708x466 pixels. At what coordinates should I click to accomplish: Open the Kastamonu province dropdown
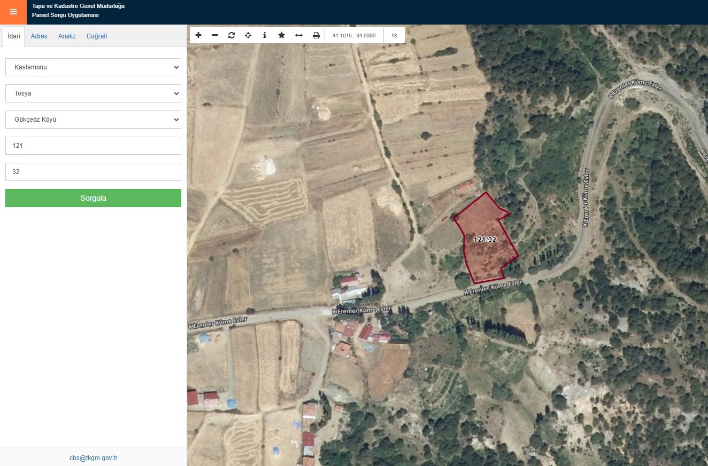[93, 67]
